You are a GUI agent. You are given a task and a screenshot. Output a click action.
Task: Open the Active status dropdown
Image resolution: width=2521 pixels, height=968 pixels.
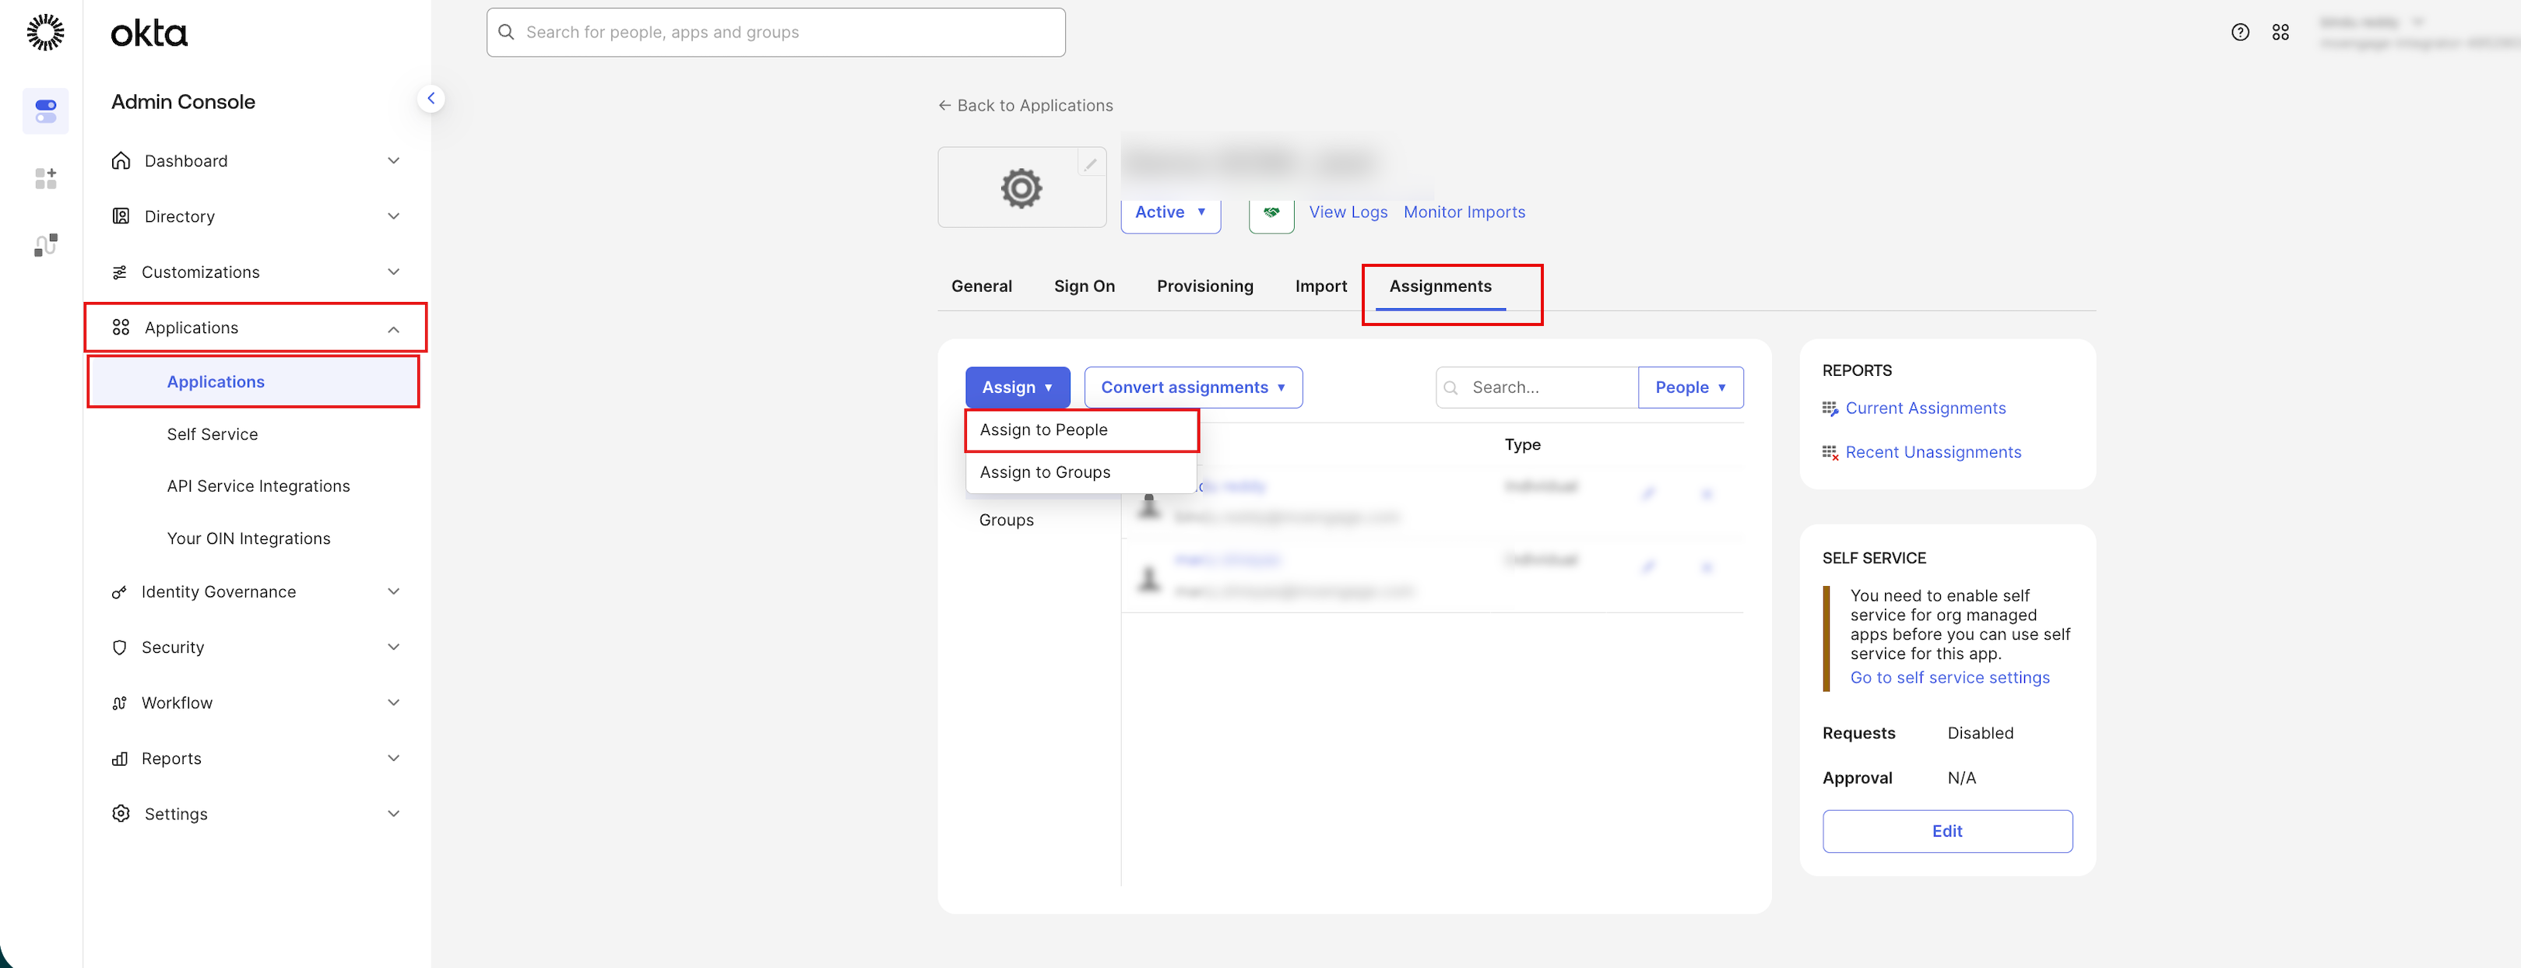click(1169, 212)
